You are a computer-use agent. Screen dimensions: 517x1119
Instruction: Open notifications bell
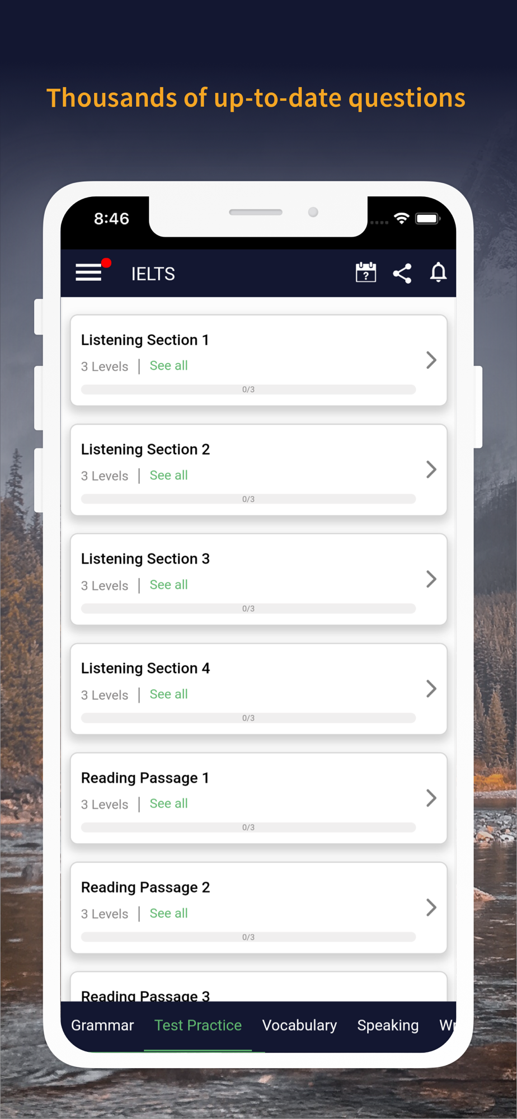(x=438, y=272)
